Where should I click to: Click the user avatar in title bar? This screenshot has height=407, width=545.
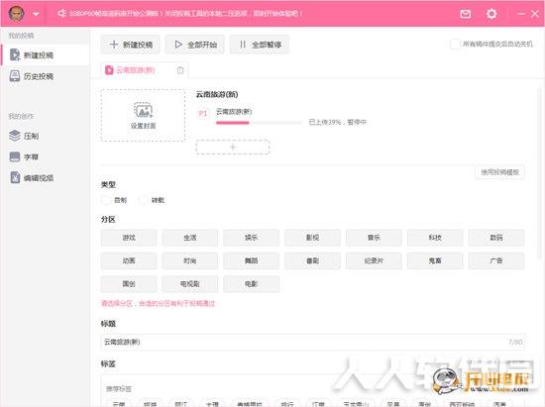click(x=16, y=14)
